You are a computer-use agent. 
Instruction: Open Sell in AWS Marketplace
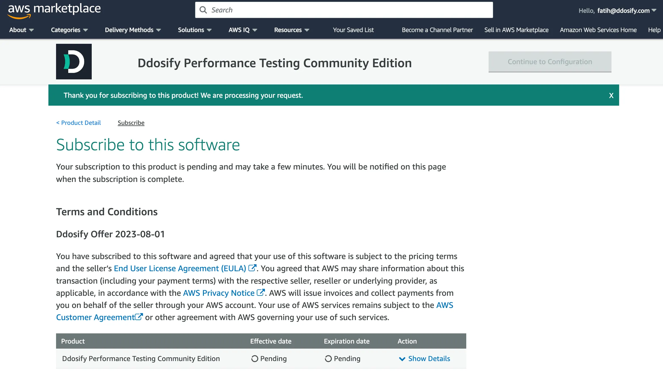[516, 30]
